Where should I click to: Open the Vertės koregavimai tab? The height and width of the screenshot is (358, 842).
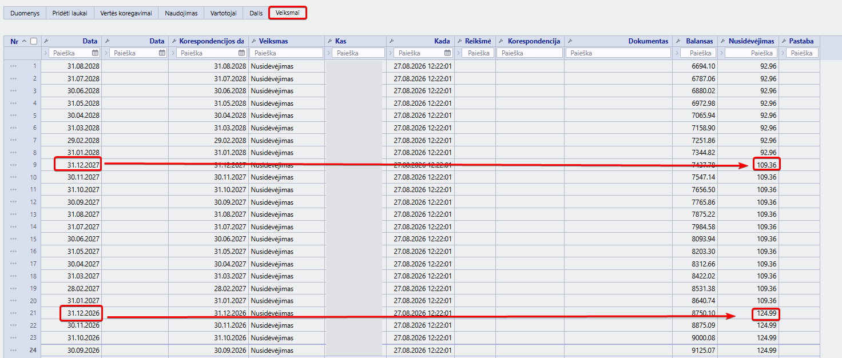click(126, 13)
